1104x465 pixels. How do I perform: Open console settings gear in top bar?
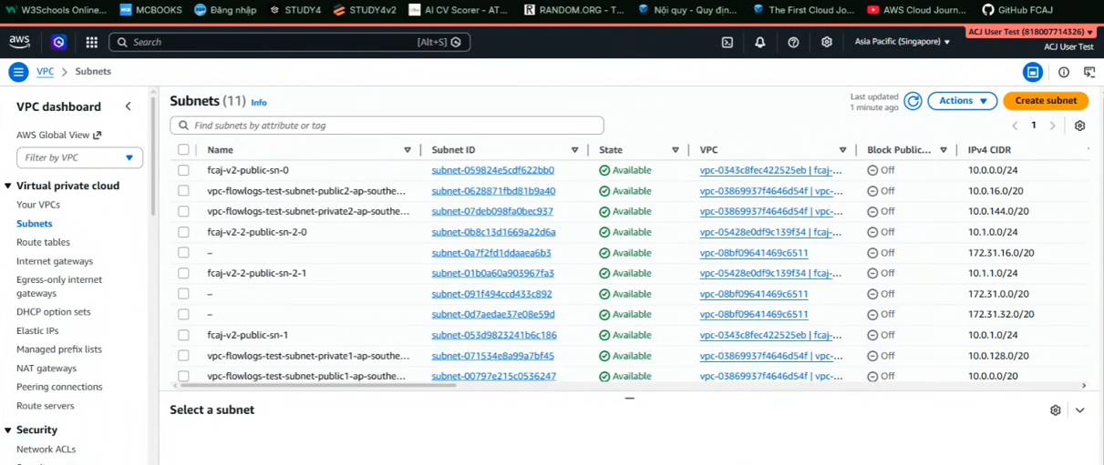pyautogui.click(x=827, y=42)
